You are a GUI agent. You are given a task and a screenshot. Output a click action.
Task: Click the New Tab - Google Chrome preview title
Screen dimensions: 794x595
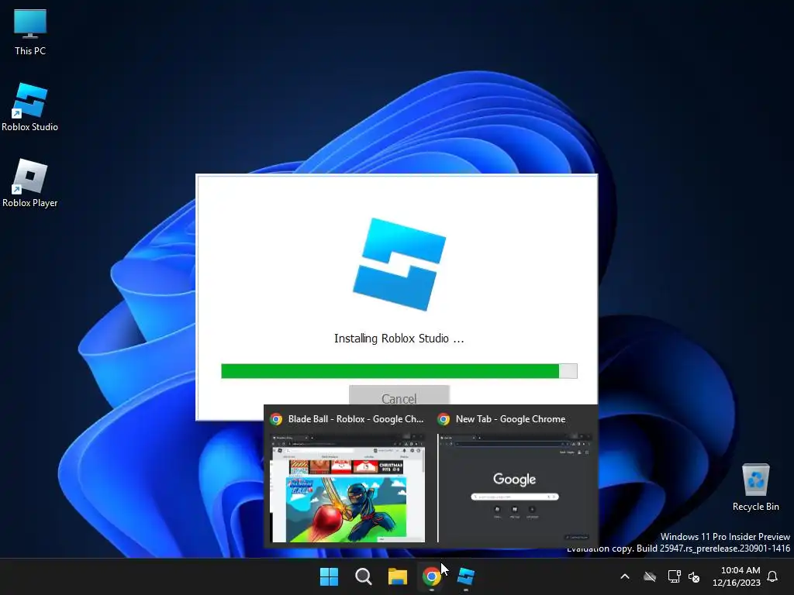coord(510,419)
